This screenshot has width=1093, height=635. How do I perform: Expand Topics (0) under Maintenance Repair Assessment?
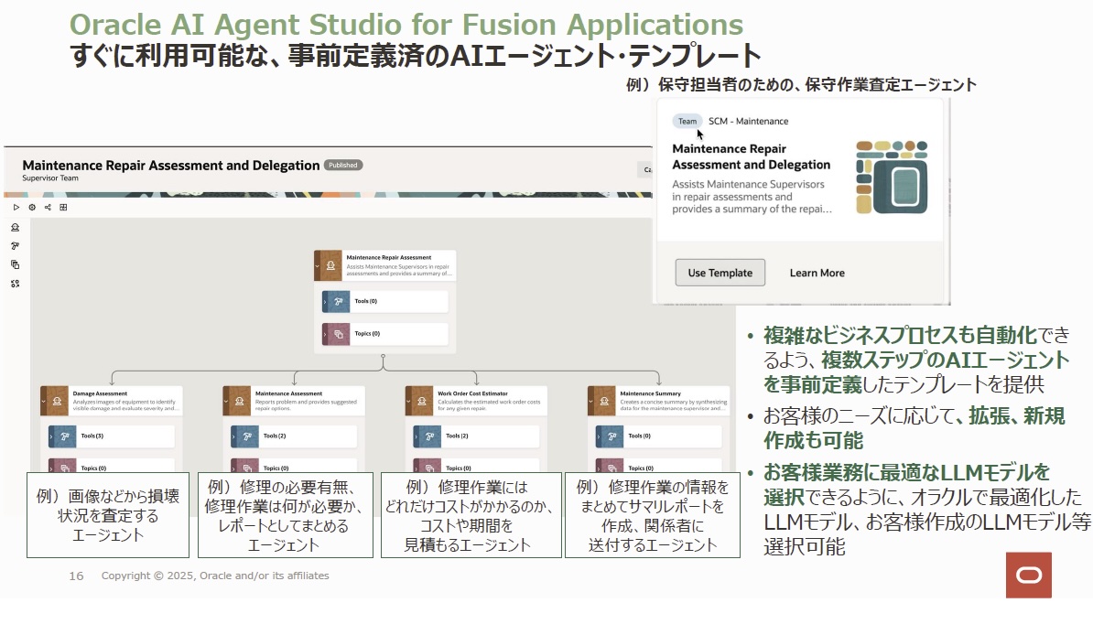coord(325,334)
